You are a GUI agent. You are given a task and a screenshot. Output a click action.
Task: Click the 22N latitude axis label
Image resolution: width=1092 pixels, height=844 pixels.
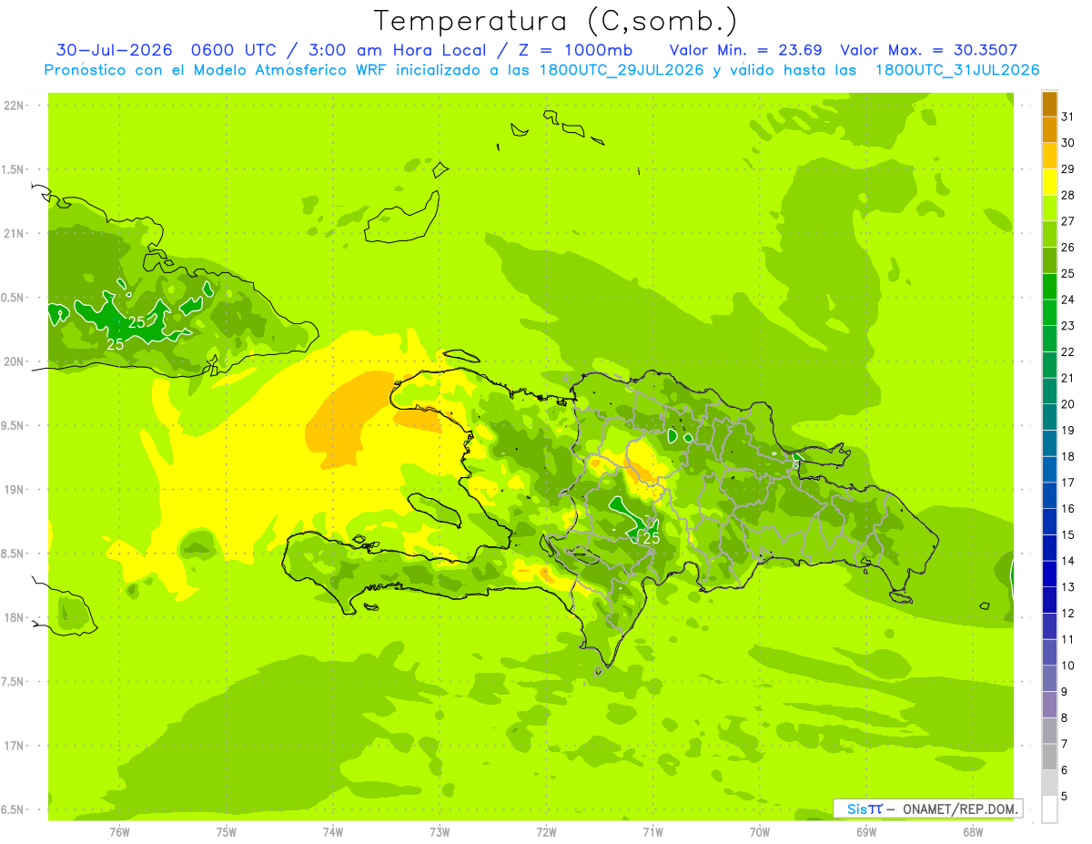point(15,106)
